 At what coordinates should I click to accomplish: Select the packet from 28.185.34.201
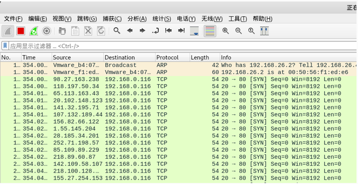[179, 136]
